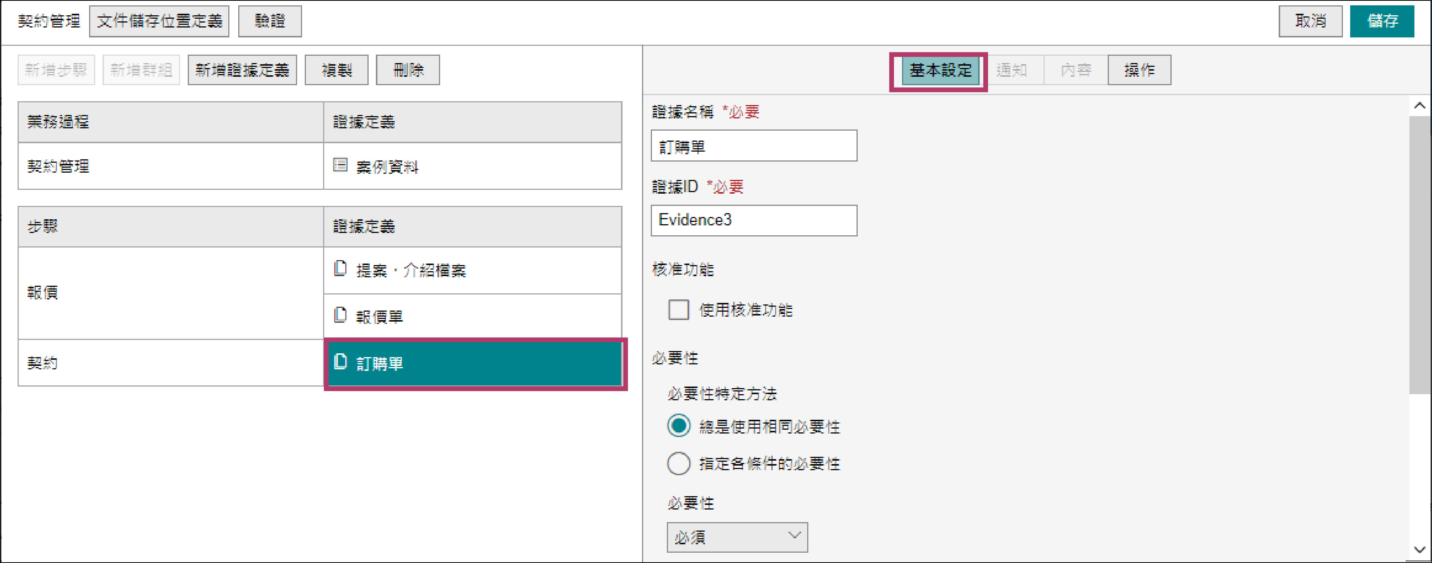Click the document icon beside 訂購單
This screenshot has width=1432, height=563.
tap(340, 362)
